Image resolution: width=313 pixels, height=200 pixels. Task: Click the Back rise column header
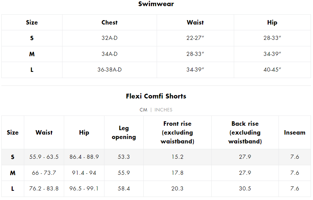coord(245,133)
